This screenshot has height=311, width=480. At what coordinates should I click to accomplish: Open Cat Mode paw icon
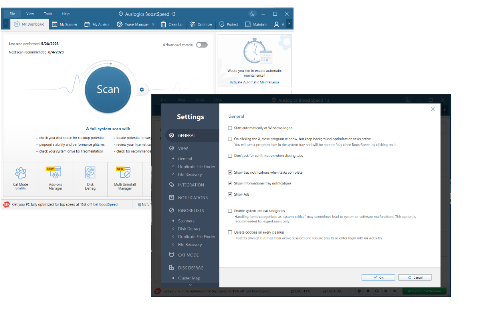click(21, 174)
